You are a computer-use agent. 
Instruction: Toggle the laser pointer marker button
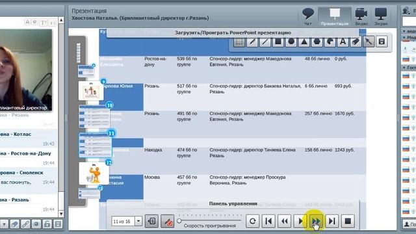pyautogui.click(x=168, y=221)
